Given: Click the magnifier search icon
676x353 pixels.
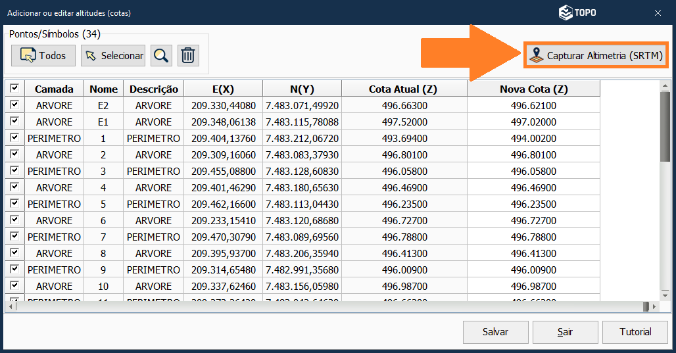Looking at the screenshot, I should pyautogui.click(x=161, y=56).
